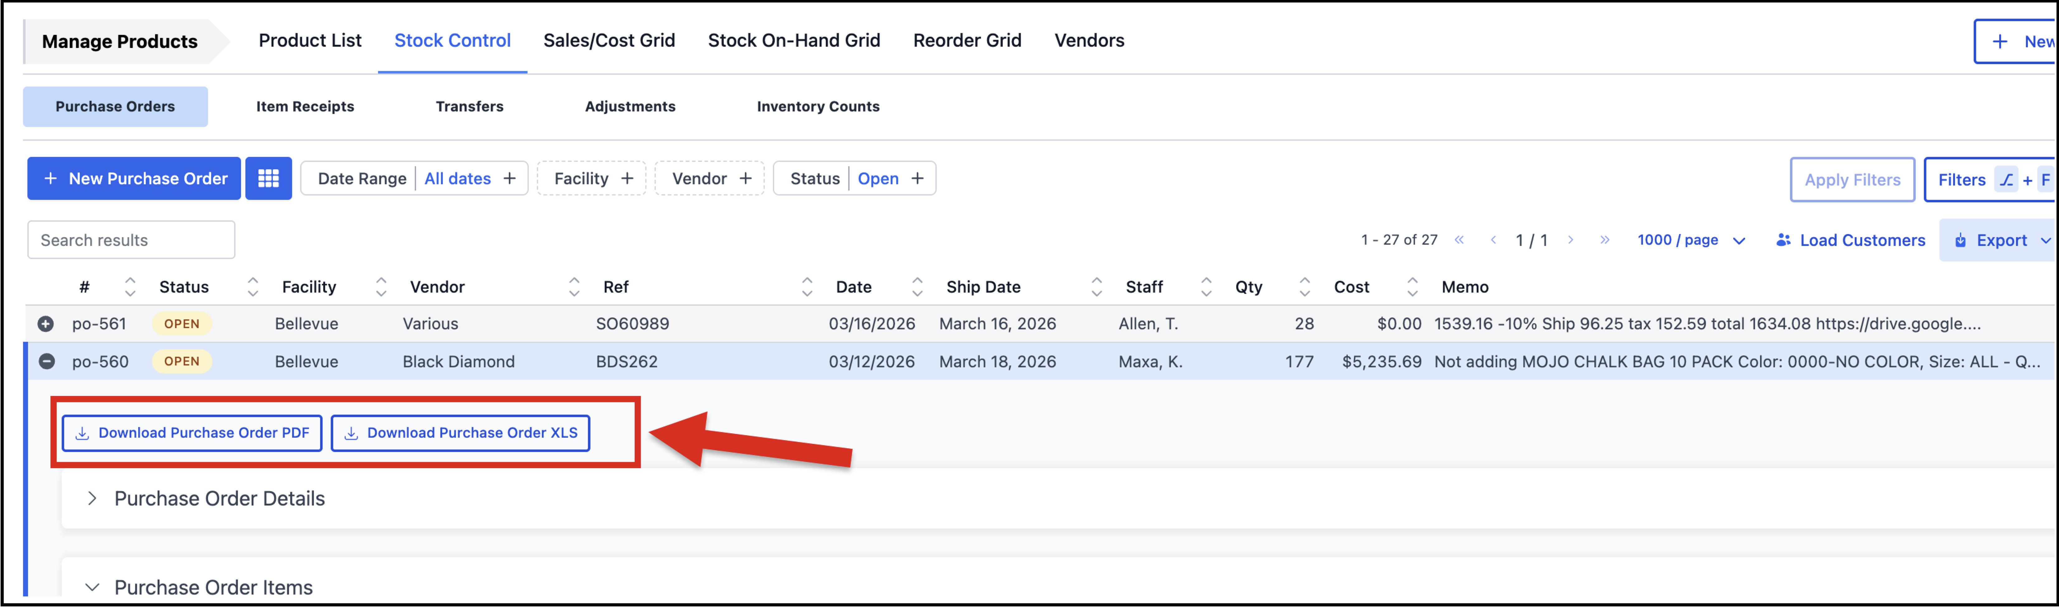Click New Purchase Order button
The width and height of the screenshot is (2059, 607).
tap(134, 178)
